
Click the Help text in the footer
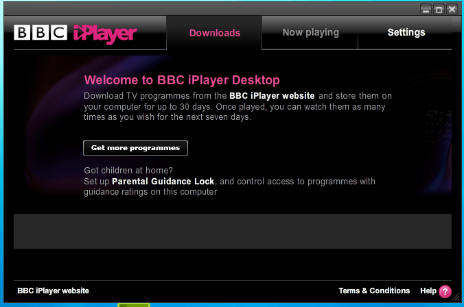click(x=428, y=291)
